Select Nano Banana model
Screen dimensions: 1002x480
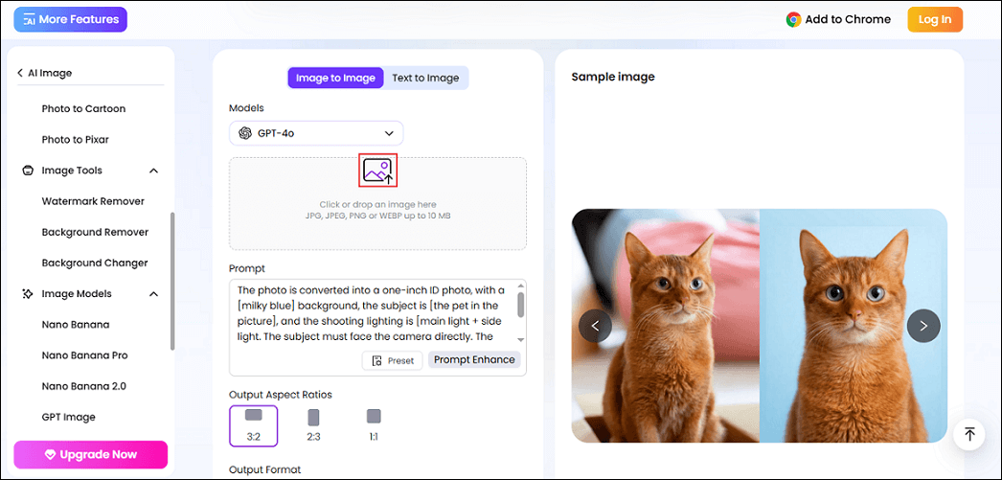pyautogui.click(x=76, y=325)
